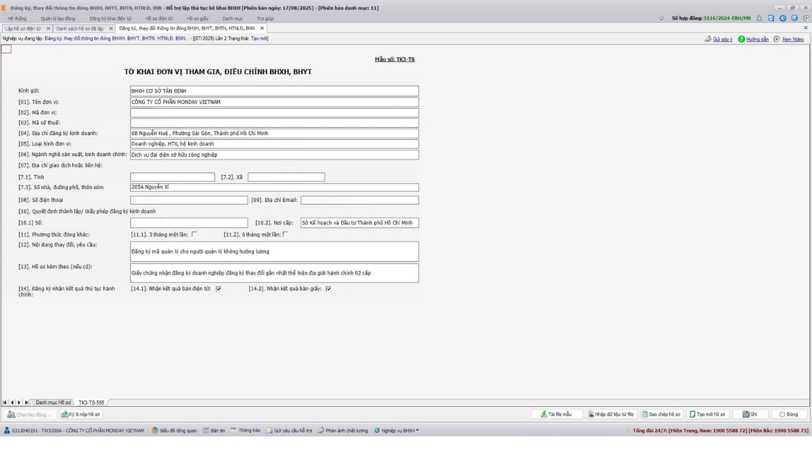Open Bản tin in status bar
812x456 pixels.
click(x=214, y=430)
